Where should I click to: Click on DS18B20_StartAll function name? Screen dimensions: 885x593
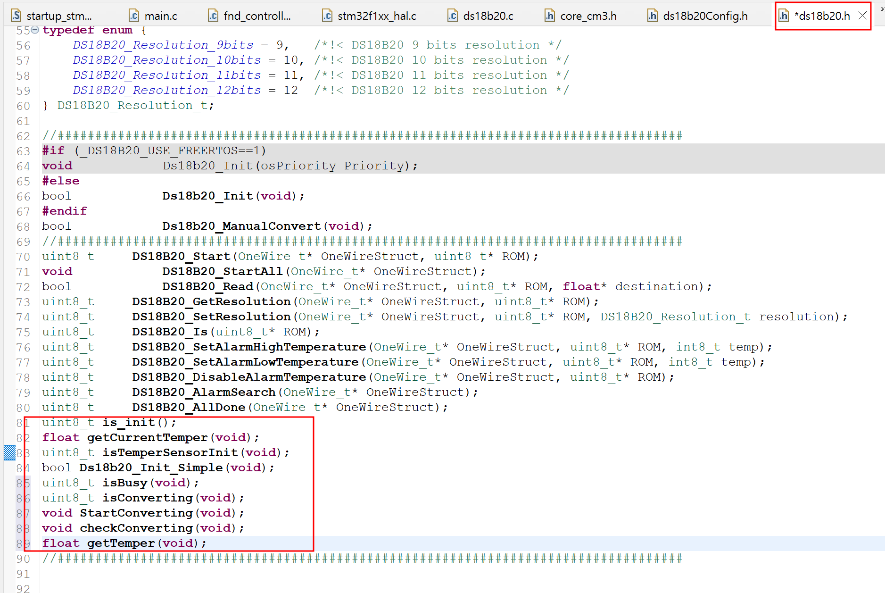pyautogui.click(x=223, y=271)
